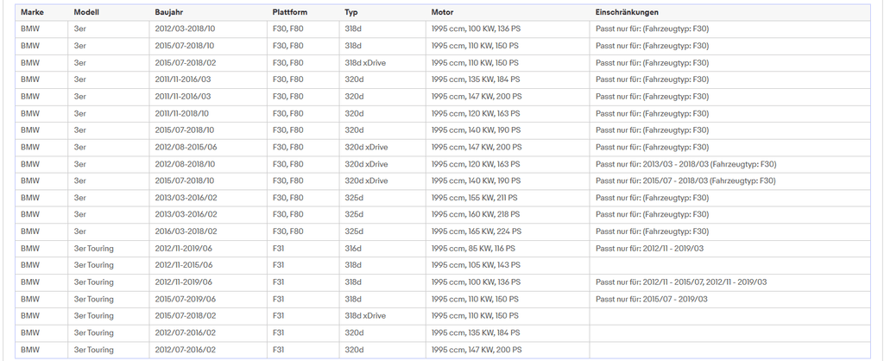Screen dimensions: 884x361
Task: Select the Baujahr cell 2012/08-2018/10
Action: click(185, 164)
